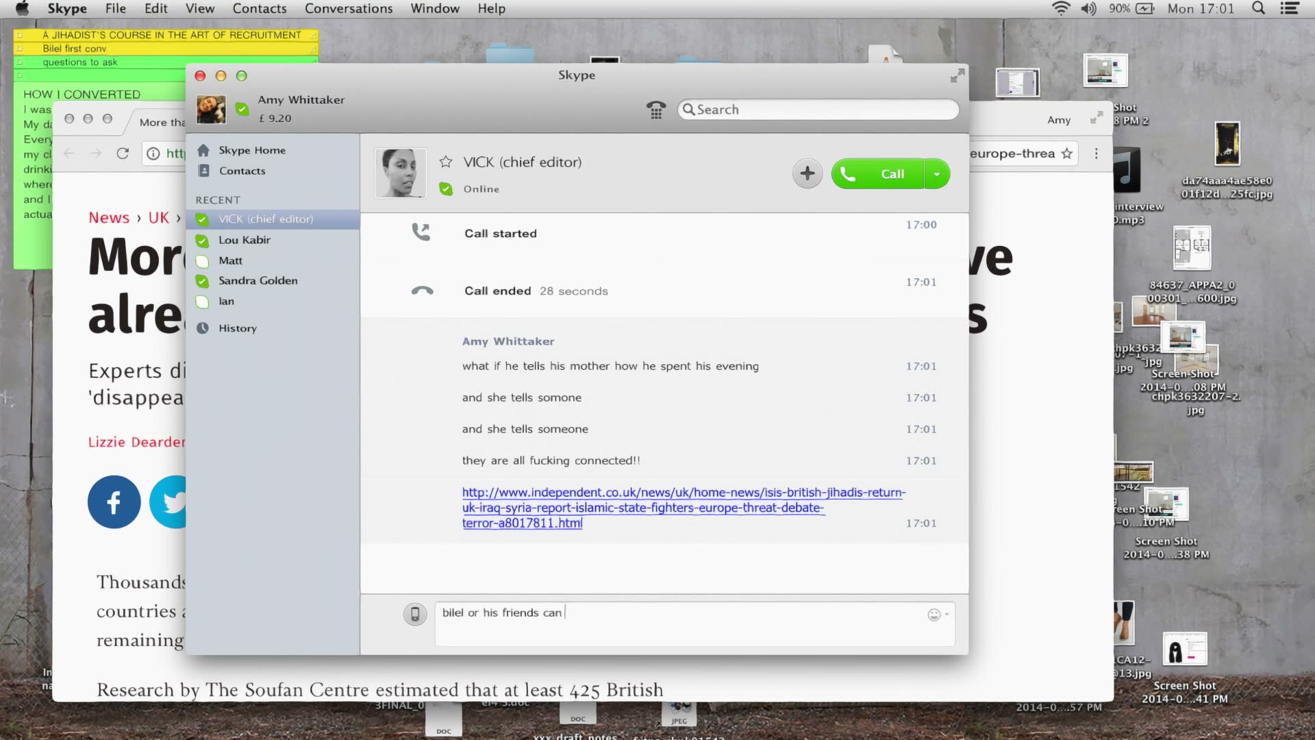Reload the browser page
Image resolution: width=1315 pixels, height=740 pixels.
(123, 153)
